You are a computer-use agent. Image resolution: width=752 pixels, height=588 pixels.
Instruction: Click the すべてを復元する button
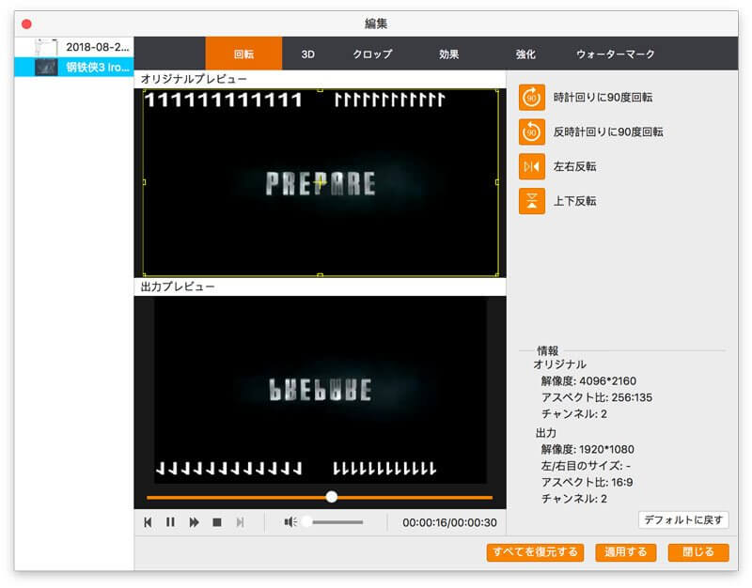click(x=535, y=552)
